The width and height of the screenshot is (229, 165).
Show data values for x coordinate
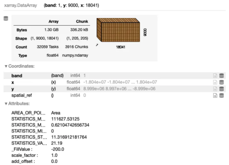[x=222, y=82]
